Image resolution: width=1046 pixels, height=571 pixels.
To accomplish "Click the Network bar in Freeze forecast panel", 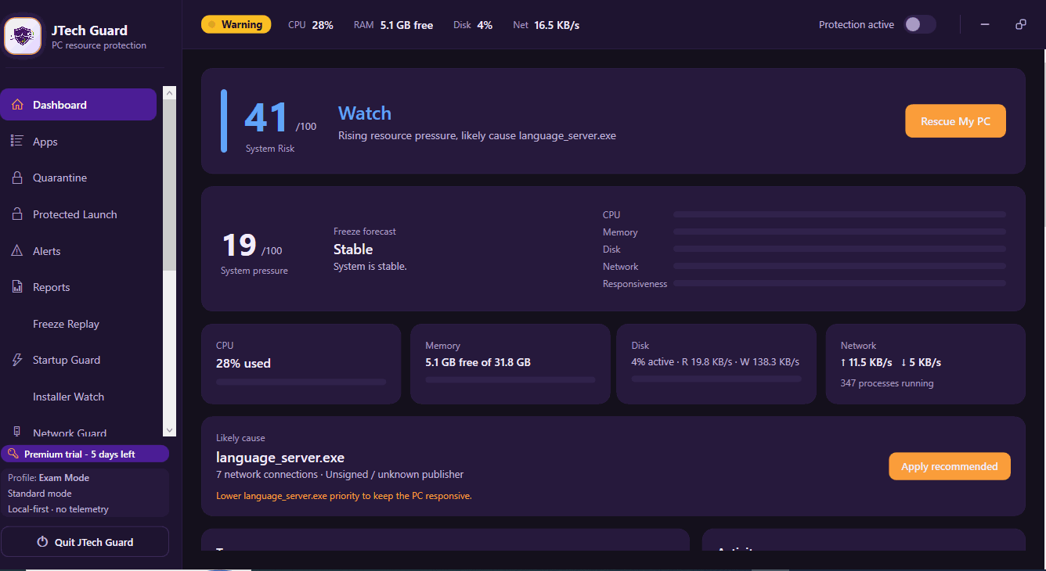I will point(839,266).
